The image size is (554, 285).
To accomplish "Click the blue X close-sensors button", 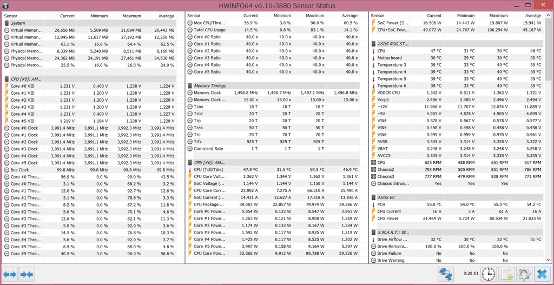I will click(542, 274).
